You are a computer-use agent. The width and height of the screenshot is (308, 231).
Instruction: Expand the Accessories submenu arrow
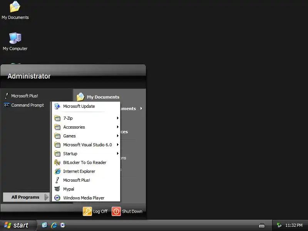[117, 127]
